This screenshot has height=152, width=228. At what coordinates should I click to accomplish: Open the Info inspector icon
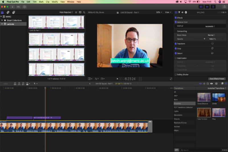pos(186,12)
